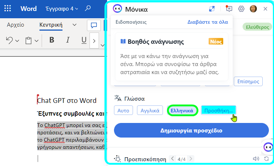The height and width of the screenshot is (166, 274).
Task: Select the Ελληνικά language option
Action: 182,111
